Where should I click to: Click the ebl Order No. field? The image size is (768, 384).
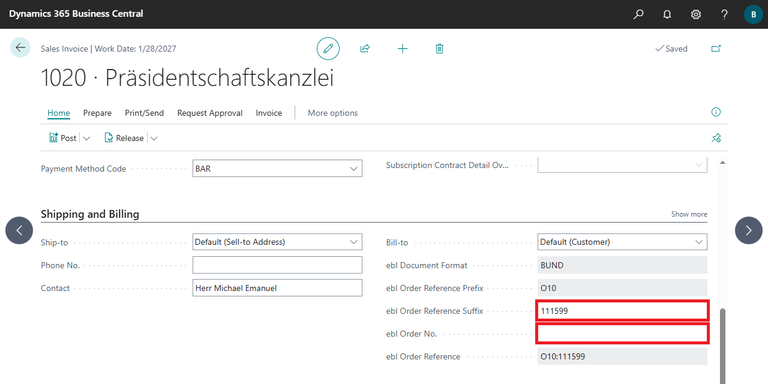[622, 334]
